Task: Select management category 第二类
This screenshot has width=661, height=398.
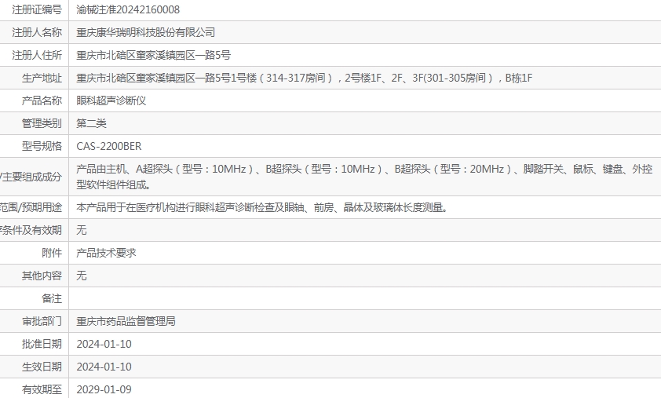Action: tap(92, 123)
